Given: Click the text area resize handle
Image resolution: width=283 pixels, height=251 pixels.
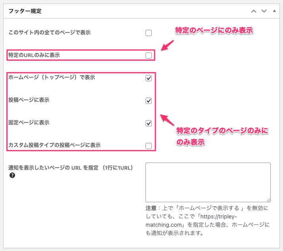Looking at the screenshot, I should click(269, 200).
